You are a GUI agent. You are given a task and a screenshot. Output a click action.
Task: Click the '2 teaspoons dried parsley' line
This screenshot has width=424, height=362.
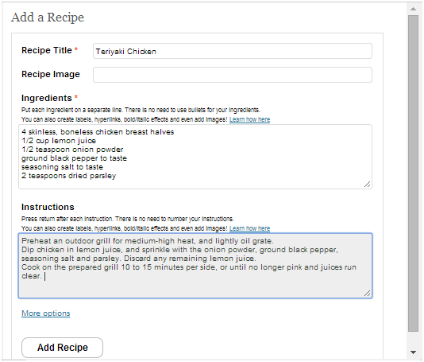(x=69, y=176)
